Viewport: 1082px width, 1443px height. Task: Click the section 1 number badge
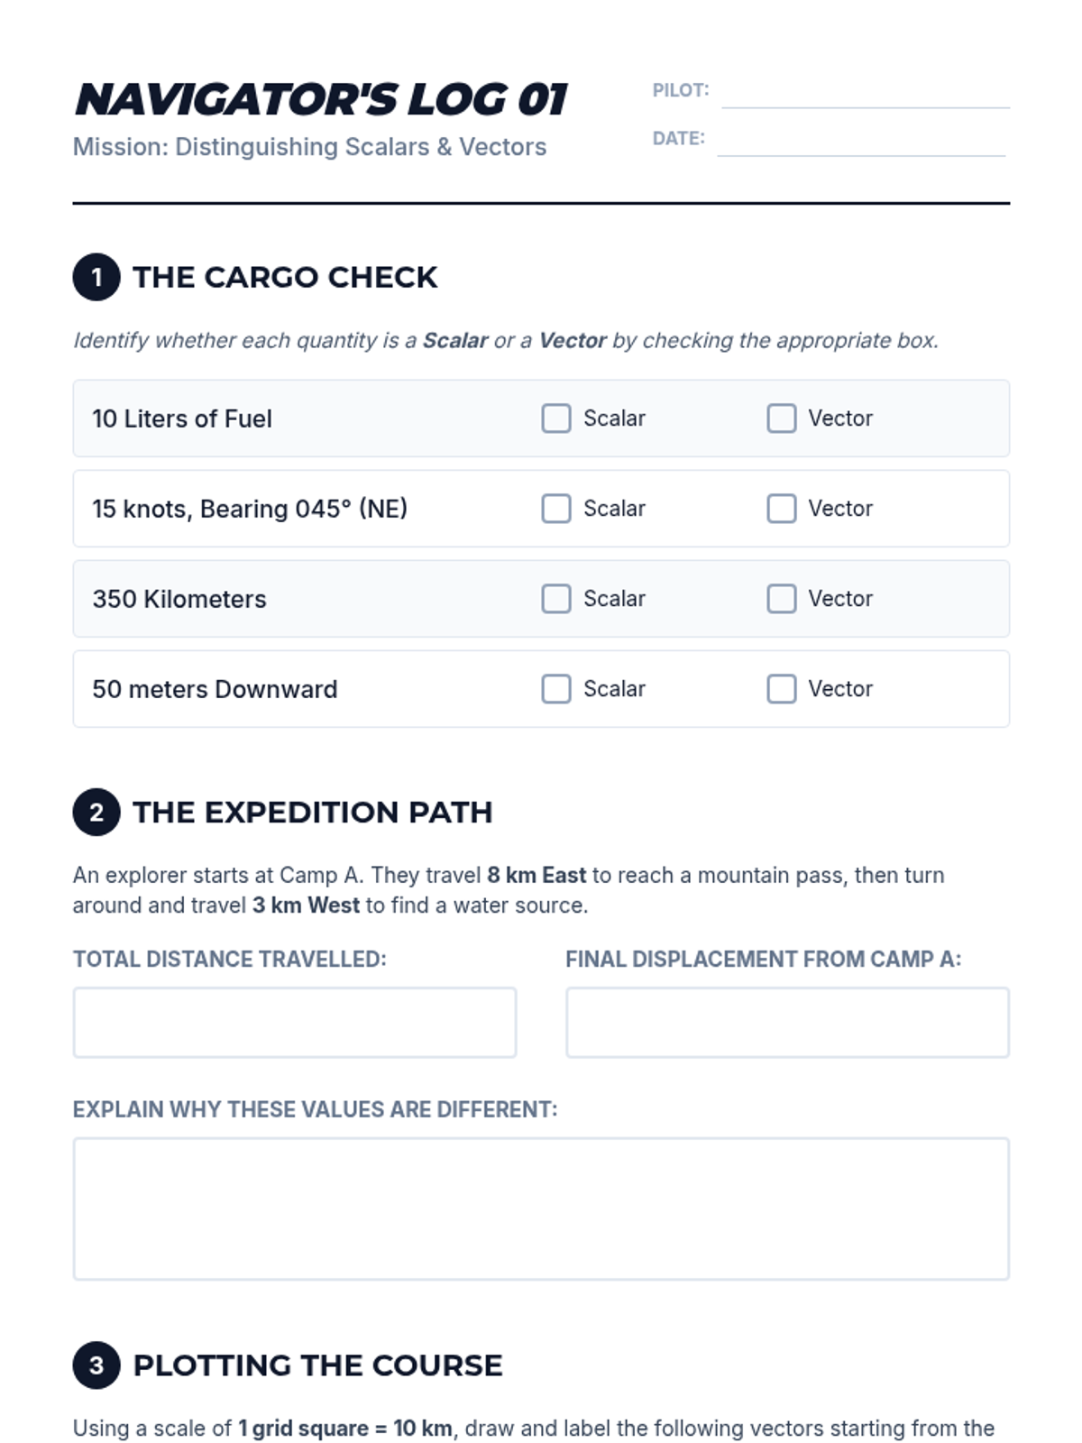point(96,277)
